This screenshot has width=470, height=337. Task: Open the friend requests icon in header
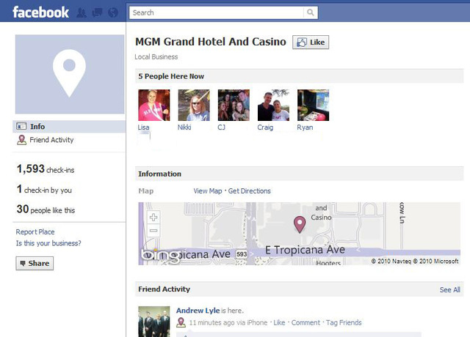coord(82,12)
